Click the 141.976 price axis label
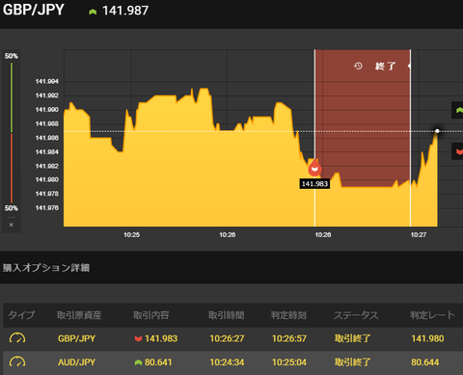This screenshot has height=375, width=463. click(x=47, y=208)
